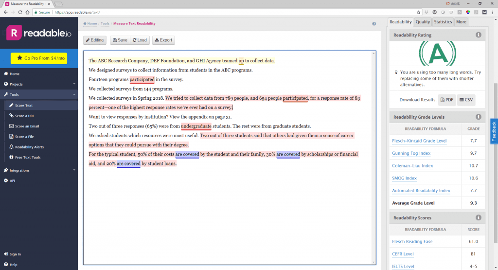Open the More tab

point(461,22)
